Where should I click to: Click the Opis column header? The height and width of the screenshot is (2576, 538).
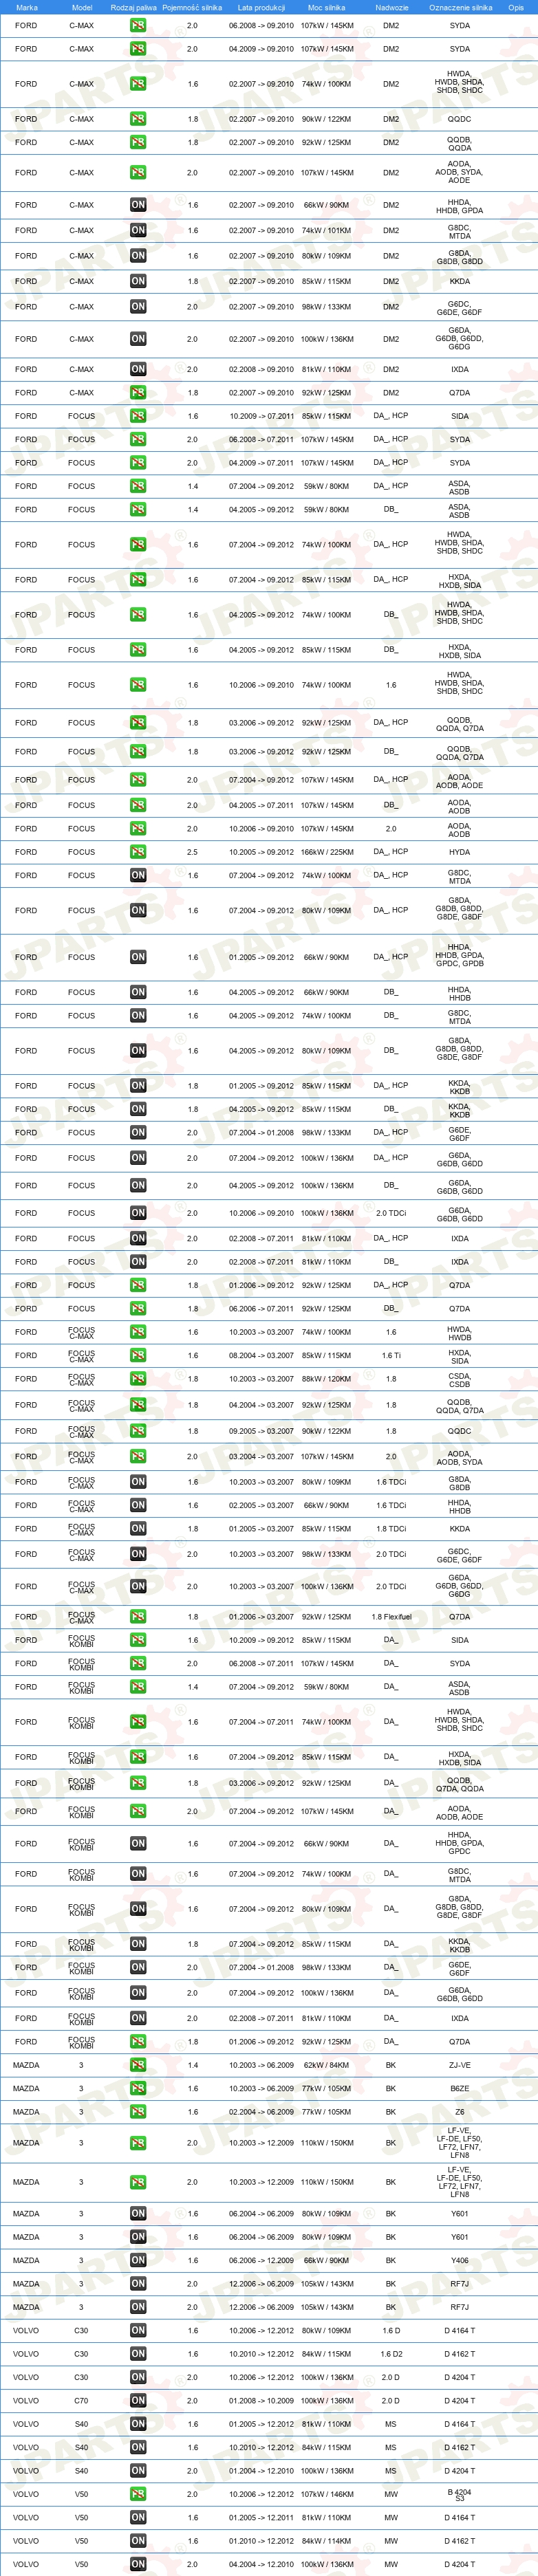[516, 7]
